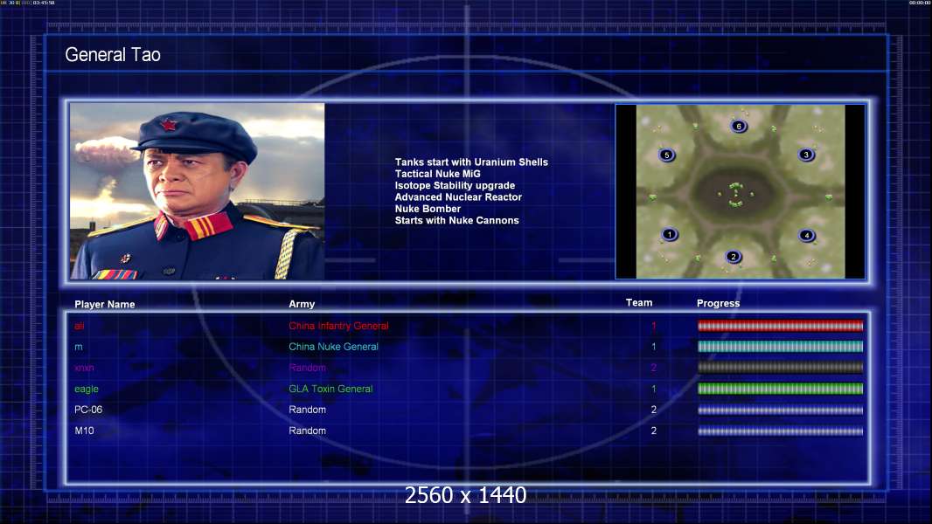Image resolution: width=932 pixels, height=524 pixels.
Task: Click General Tao's portrait image
Action: pos(198,191)
